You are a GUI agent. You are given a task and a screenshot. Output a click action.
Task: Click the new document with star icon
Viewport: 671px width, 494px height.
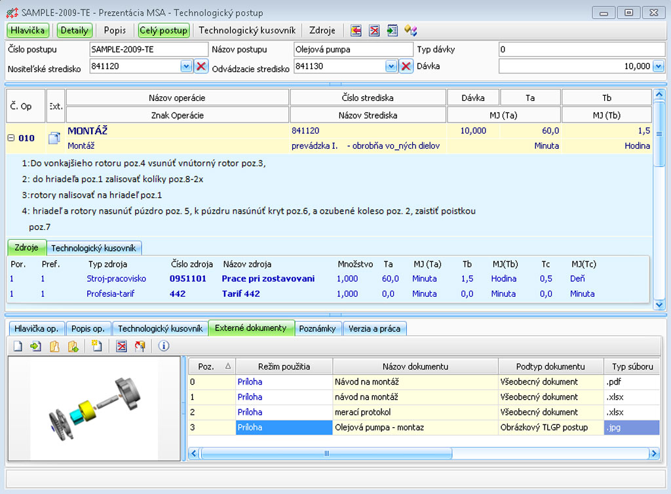click(96, 346)
